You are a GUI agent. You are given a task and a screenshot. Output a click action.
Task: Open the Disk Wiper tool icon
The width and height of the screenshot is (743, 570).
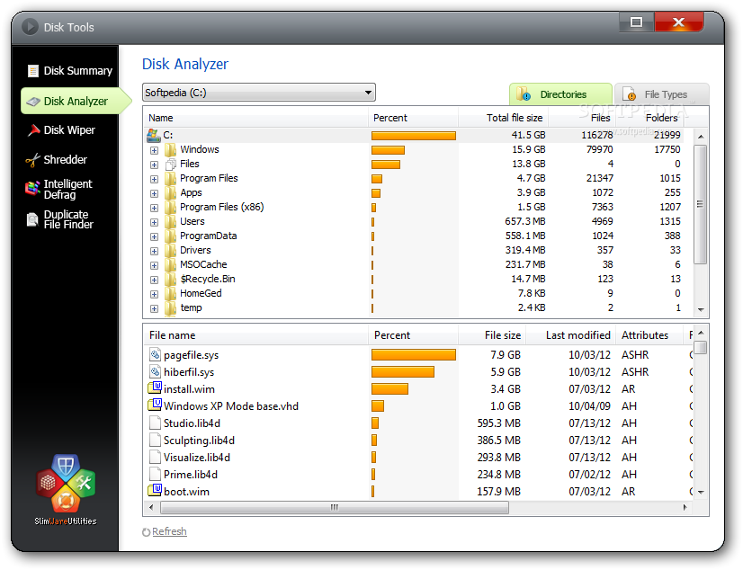pos(33,130)
